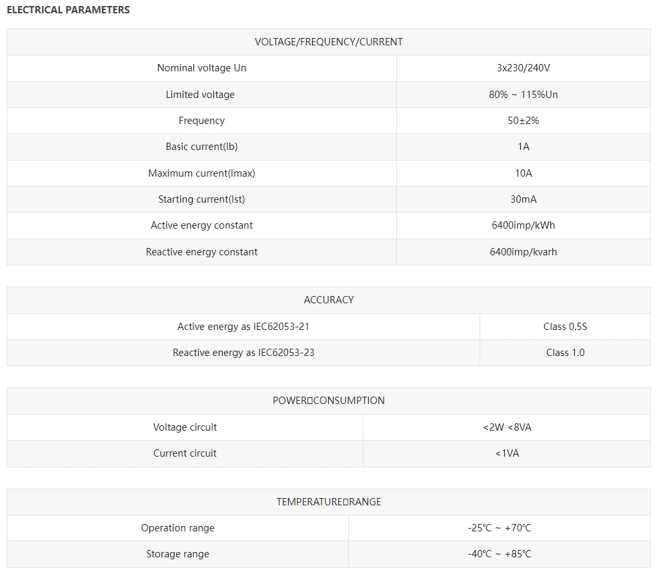Click the Reactive energy constant label

(201, 252)
